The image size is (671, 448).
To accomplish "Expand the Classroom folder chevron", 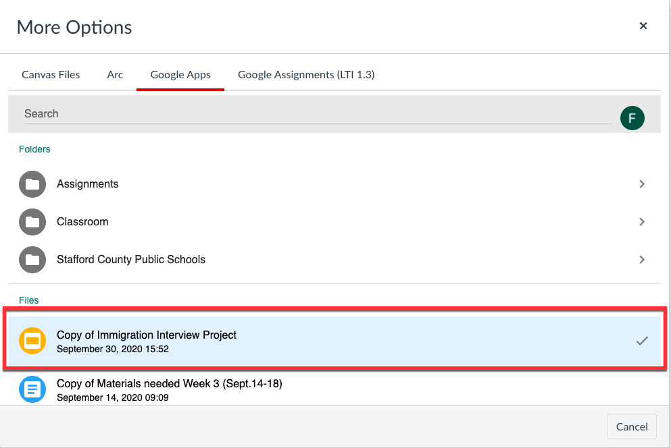I will tap(641, 222).
